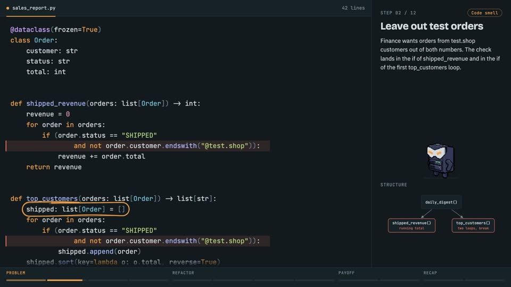Click the 'shipped.sort(key=lambda' line
Viewport: 511px width, 287px height.
tap(123, 262)
